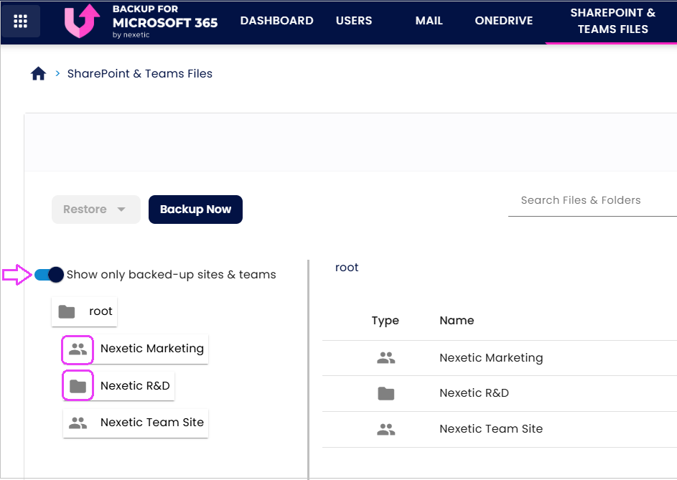The height and width of the screenshot is (480, 677).
Task: Toggle Show only backed-up sites & teams
Action: (49, 275)
